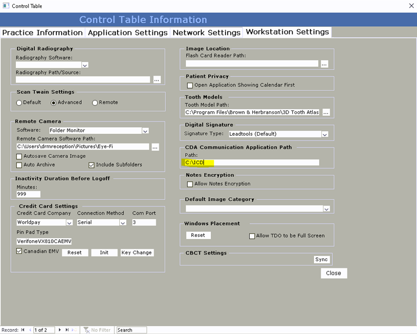Click inside the Search box
Image resolution: width=417 pixels, height=334 pixels.
(131, 330)
